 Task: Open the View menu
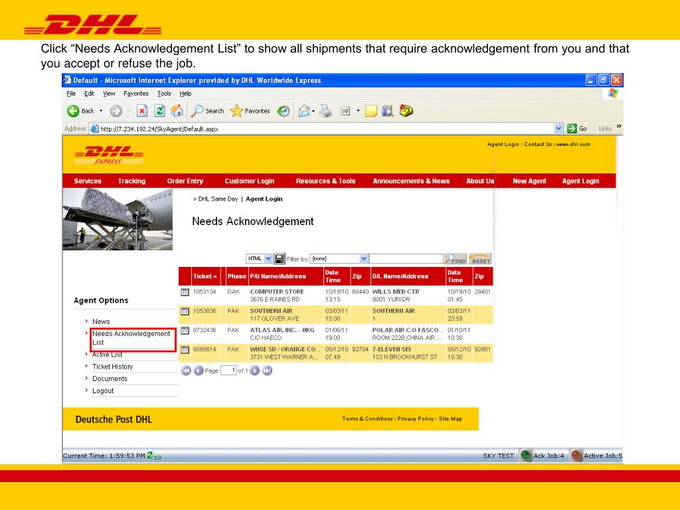click(x=109, y=94)
